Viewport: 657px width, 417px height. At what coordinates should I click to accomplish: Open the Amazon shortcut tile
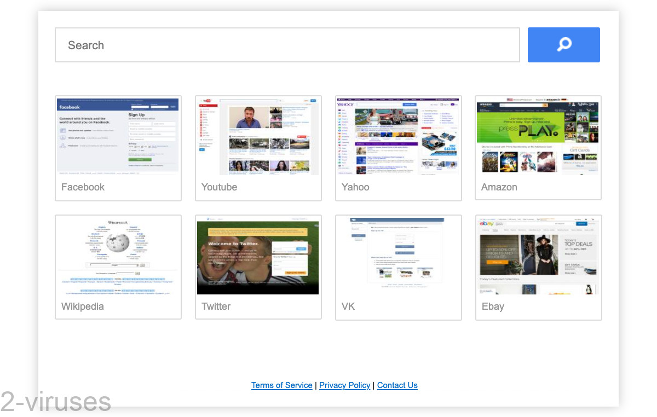pyautogui.click(x=538, y=148)
